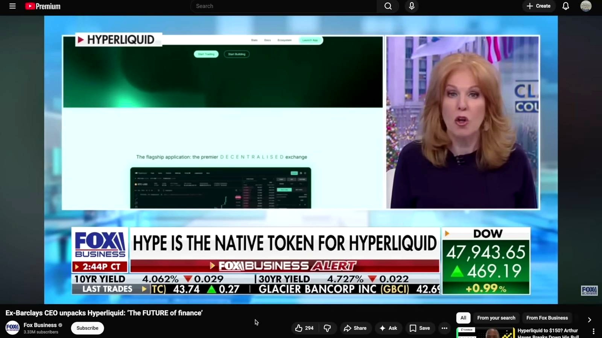
Task: Open Fox Business channel avatar
Action: coord(12,327)
